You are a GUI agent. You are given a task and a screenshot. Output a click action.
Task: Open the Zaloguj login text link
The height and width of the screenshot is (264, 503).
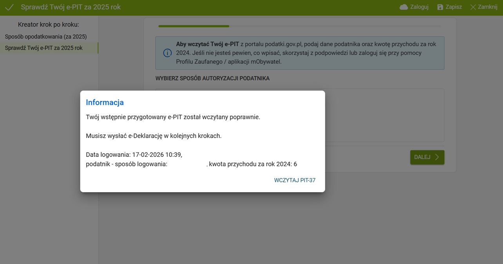419,7
